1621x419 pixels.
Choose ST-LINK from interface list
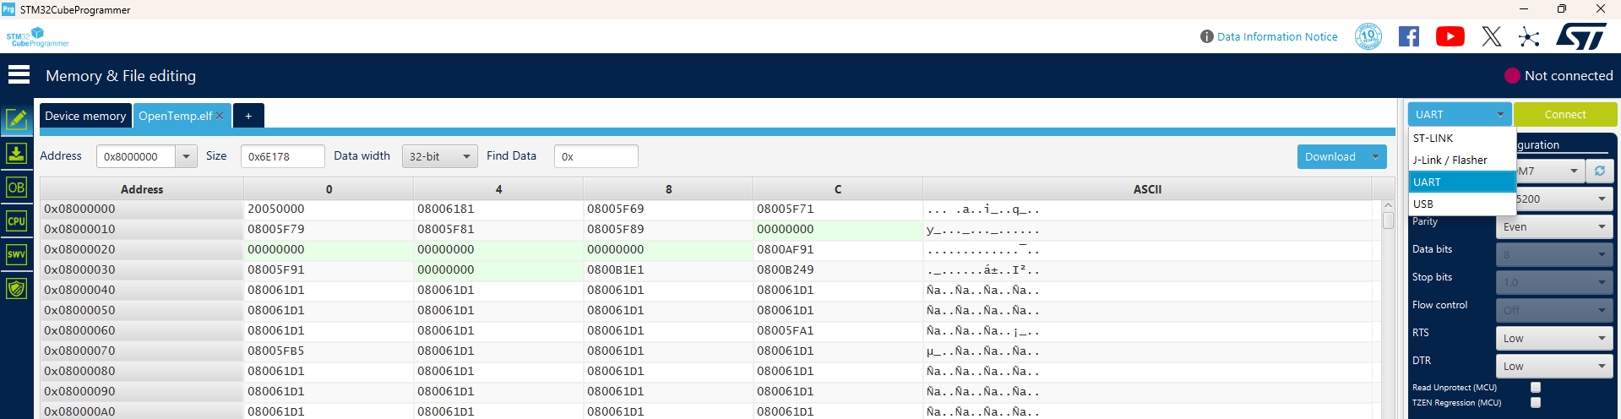[x=1461, y=138]
